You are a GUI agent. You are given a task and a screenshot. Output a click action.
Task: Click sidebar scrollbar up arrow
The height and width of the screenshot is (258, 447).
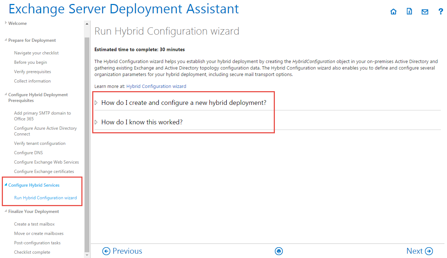[87, 24]
